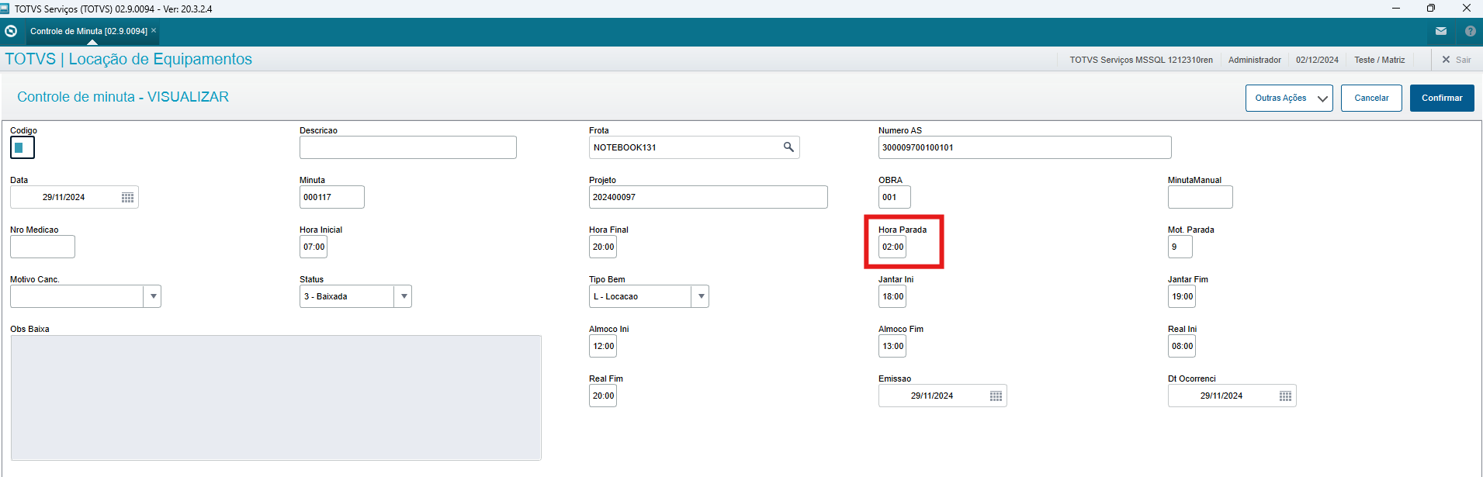Click the Almoco Ini field 12:00
This screenshot has height=477, width=1483.
(603, 346)
